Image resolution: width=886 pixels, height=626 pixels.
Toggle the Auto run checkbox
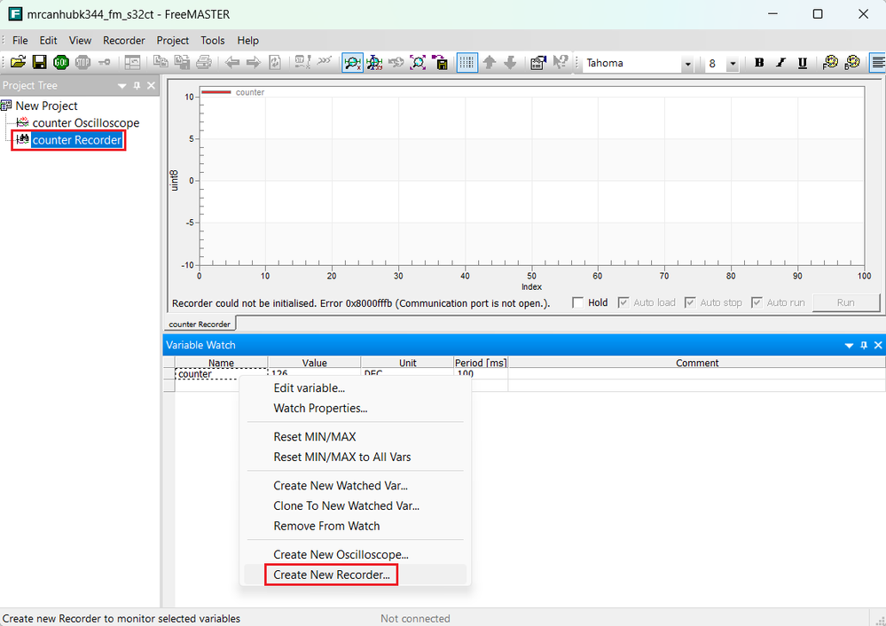(757, 303)
